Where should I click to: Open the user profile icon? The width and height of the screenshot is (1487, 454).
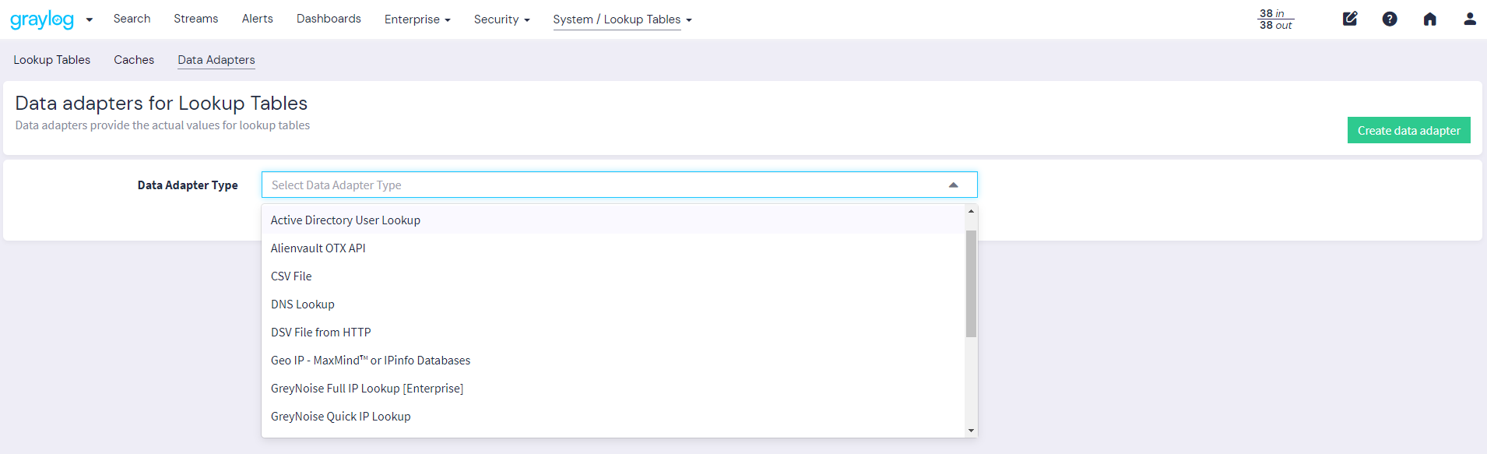click(x=1469, y=19)
